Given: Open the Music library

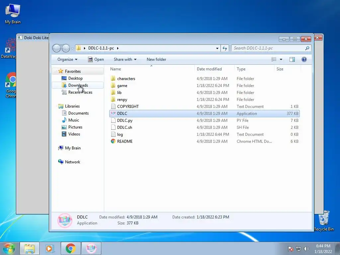Looking at the screenshot, I should (x=73, y=120).
